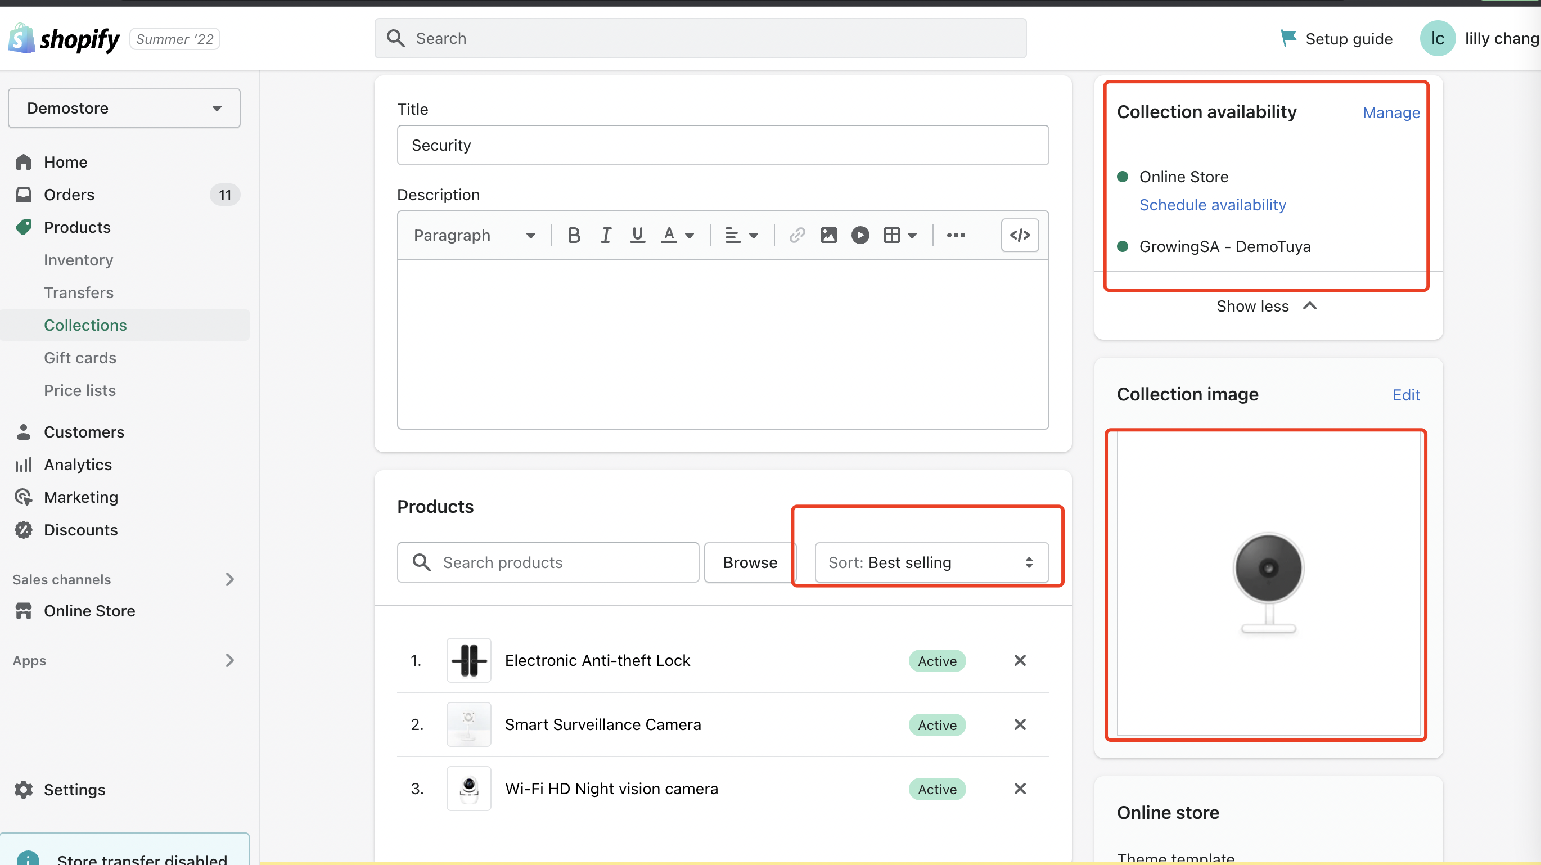Click the Smart Surveillance Camera thumbnail

468,724
